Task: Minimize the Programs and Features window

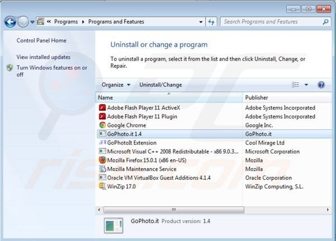Action: tap(293, 9)
